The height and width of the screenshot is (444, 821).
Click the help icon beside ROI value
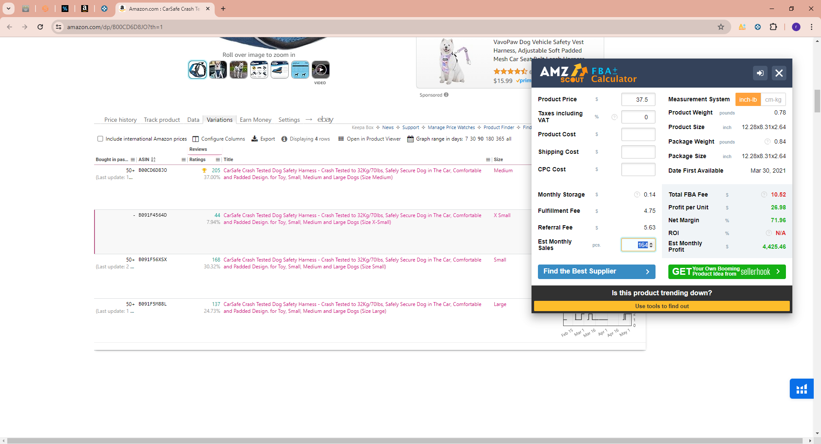[x=769, y=233]
